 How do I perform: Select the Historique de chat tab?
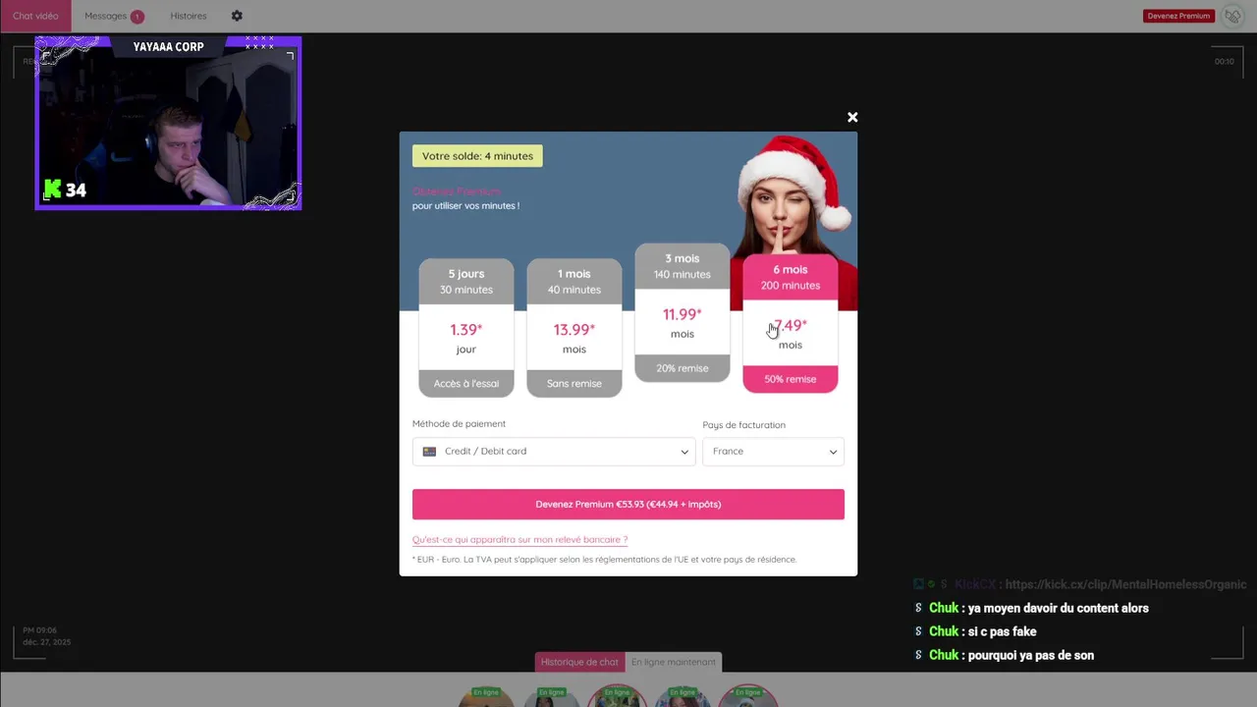[579, 662]
